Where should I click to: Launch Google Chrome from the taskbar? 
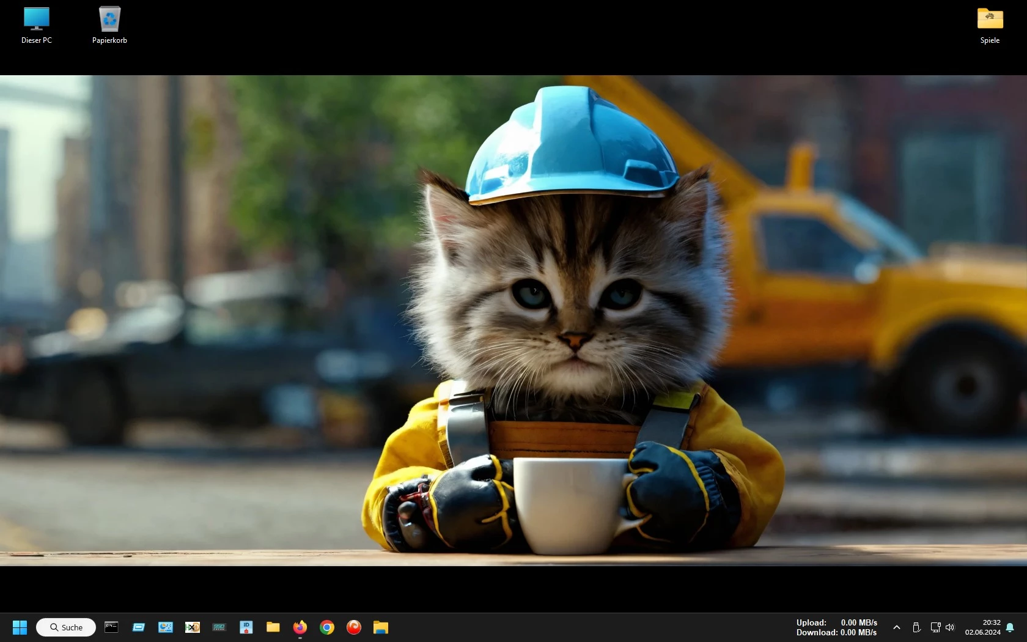tap(327, 627)
